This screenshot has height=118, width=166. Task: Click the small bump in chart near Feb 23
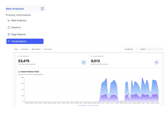121,101
